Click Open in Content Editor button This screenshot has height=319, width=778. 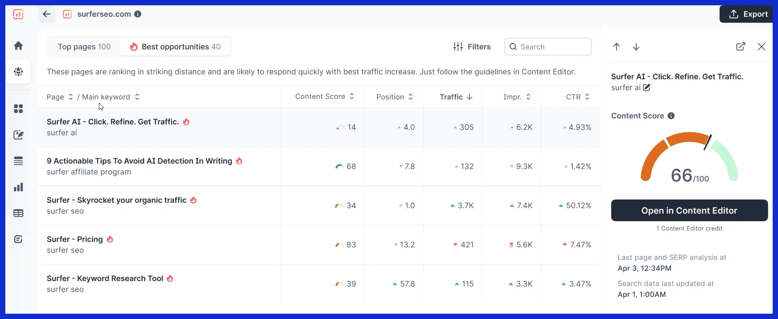pyautogui.click(x=689, y=210)
